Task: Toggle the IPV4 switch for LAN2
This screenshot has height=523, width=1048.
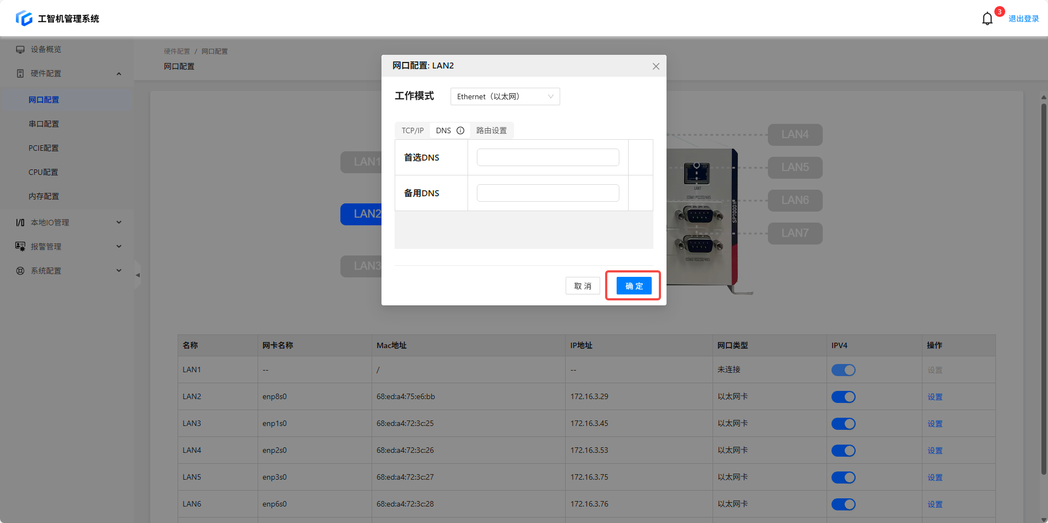Action: point(843,397)
